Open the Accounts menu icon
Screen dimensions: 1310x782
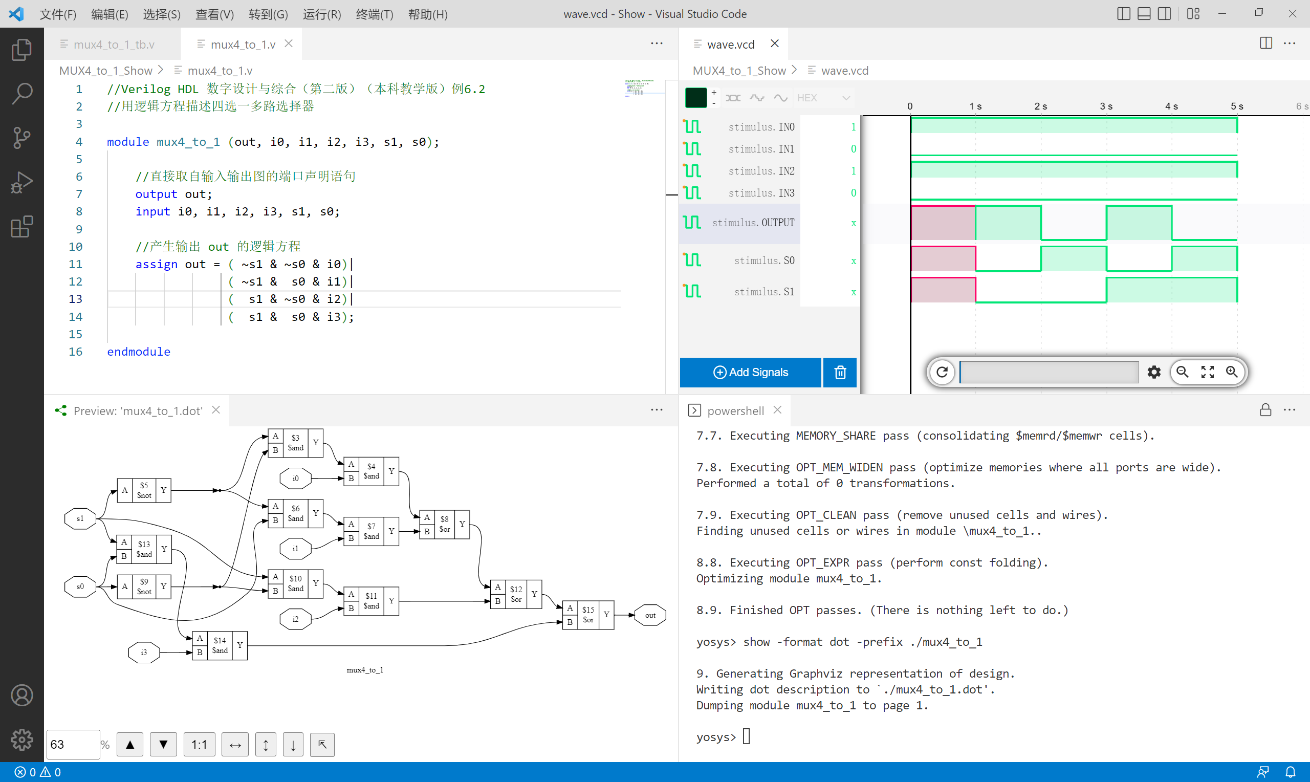(21, 696)
